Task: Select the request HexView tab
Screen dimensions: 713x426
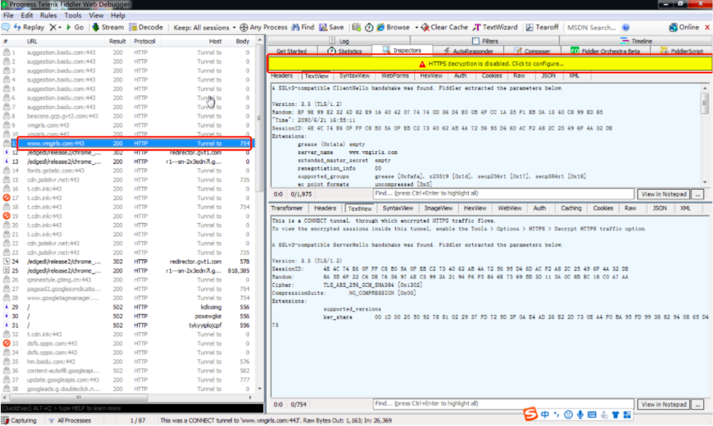Action: [x=431, y=76]
